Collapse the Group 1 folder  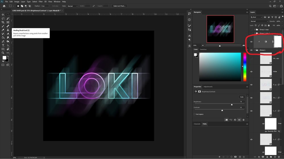[x=254, y=50]
